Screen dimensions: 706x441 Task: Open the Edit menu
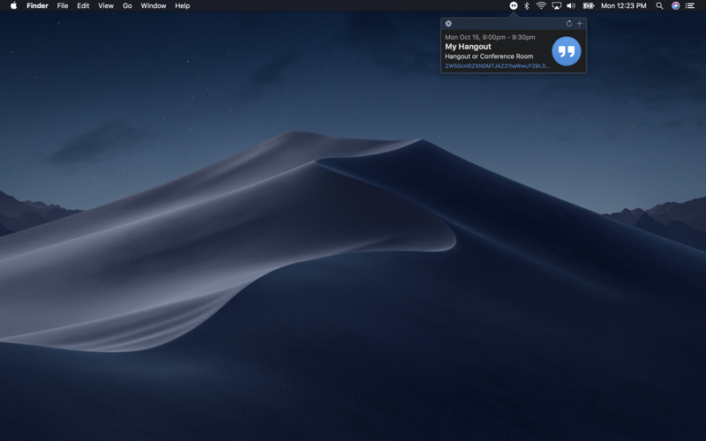pyautogui.click(x=83, y=6)
